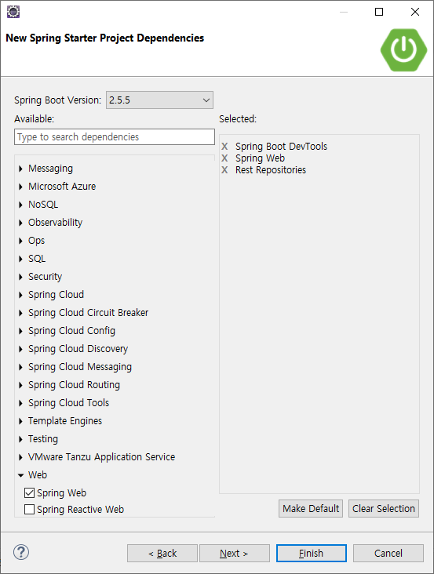Expand the SQL category
This screenshot has width=434, height=574.
click(20, 259)
